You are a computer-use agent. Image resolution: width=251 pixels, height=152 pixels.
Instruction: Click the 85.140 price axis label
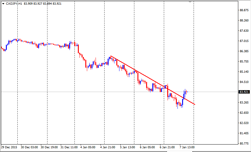(x=244, y=72)
